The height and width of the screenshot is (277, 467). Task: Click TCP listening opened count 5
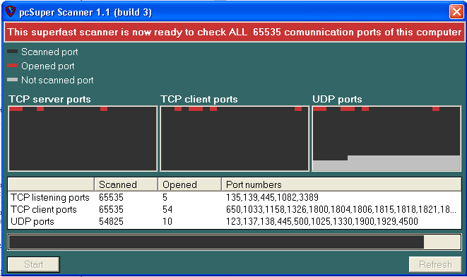coord(165,197)
